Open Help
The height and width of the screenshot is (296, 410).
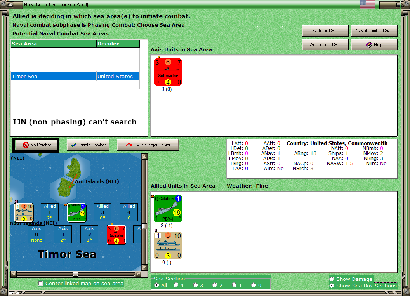coord(374,45)
